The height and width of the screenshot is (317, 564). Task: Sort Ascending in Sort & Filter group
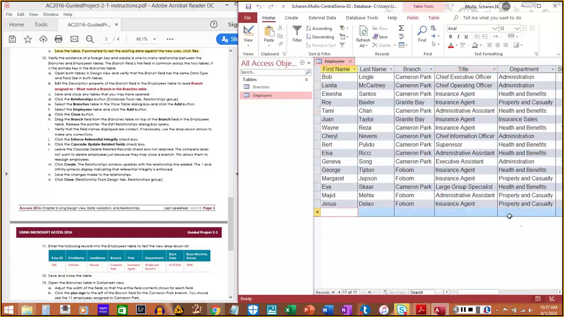[x=319, y=29]
